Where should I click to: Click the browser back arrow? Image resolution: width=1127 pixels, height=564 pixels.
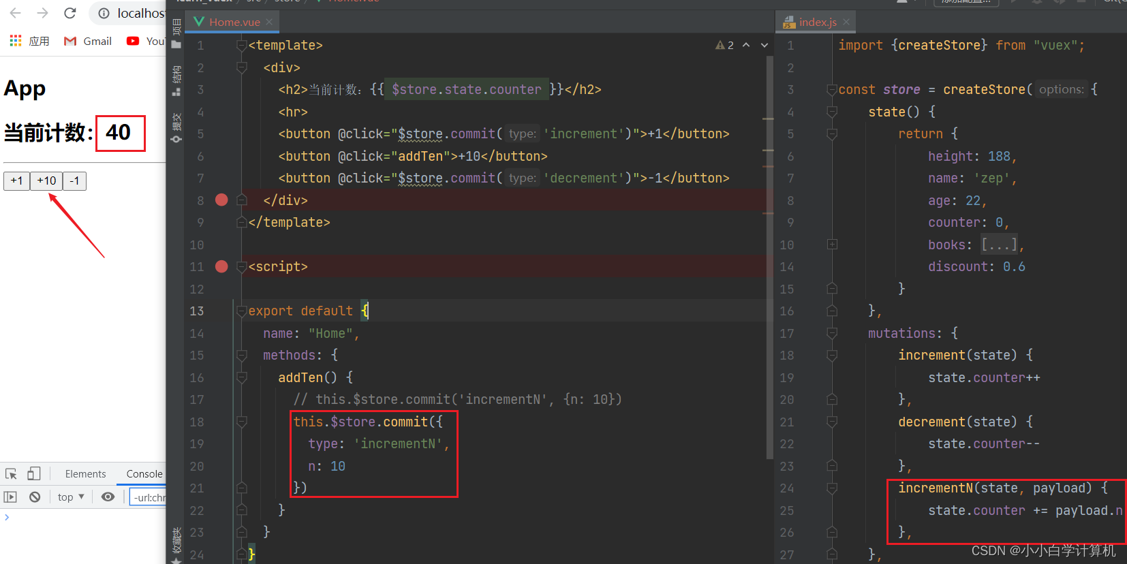(x=15, y=13)
